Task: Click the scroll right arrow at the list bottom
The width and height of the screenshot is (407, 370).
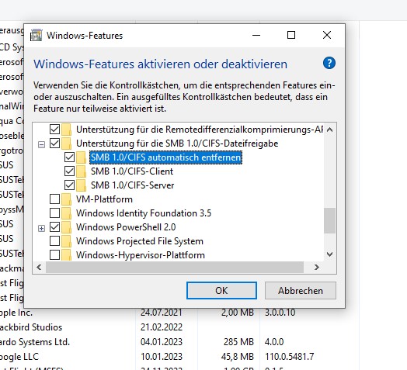Action: click(317, 267)
